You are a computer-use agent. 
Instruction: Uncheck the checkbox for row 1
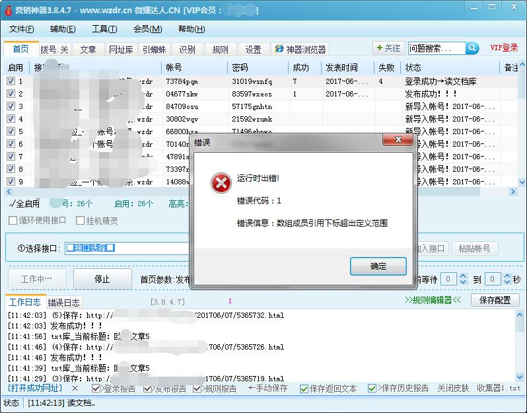tap(11, 81)
